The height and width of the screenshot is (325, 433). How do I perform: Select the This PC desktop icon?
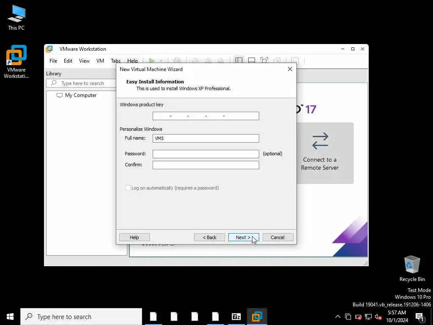16,17
